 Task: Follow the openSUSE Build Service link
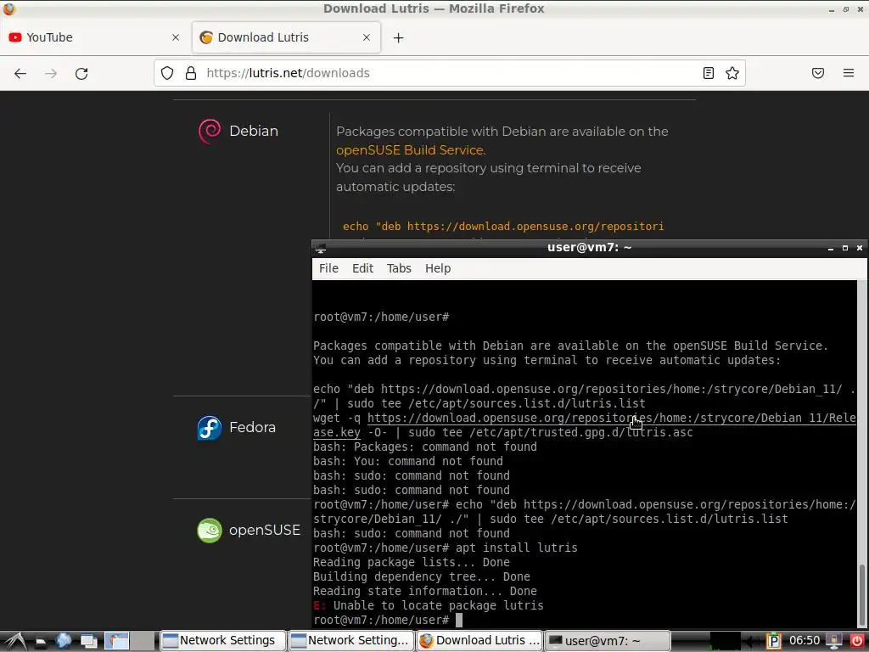(411, 150)
